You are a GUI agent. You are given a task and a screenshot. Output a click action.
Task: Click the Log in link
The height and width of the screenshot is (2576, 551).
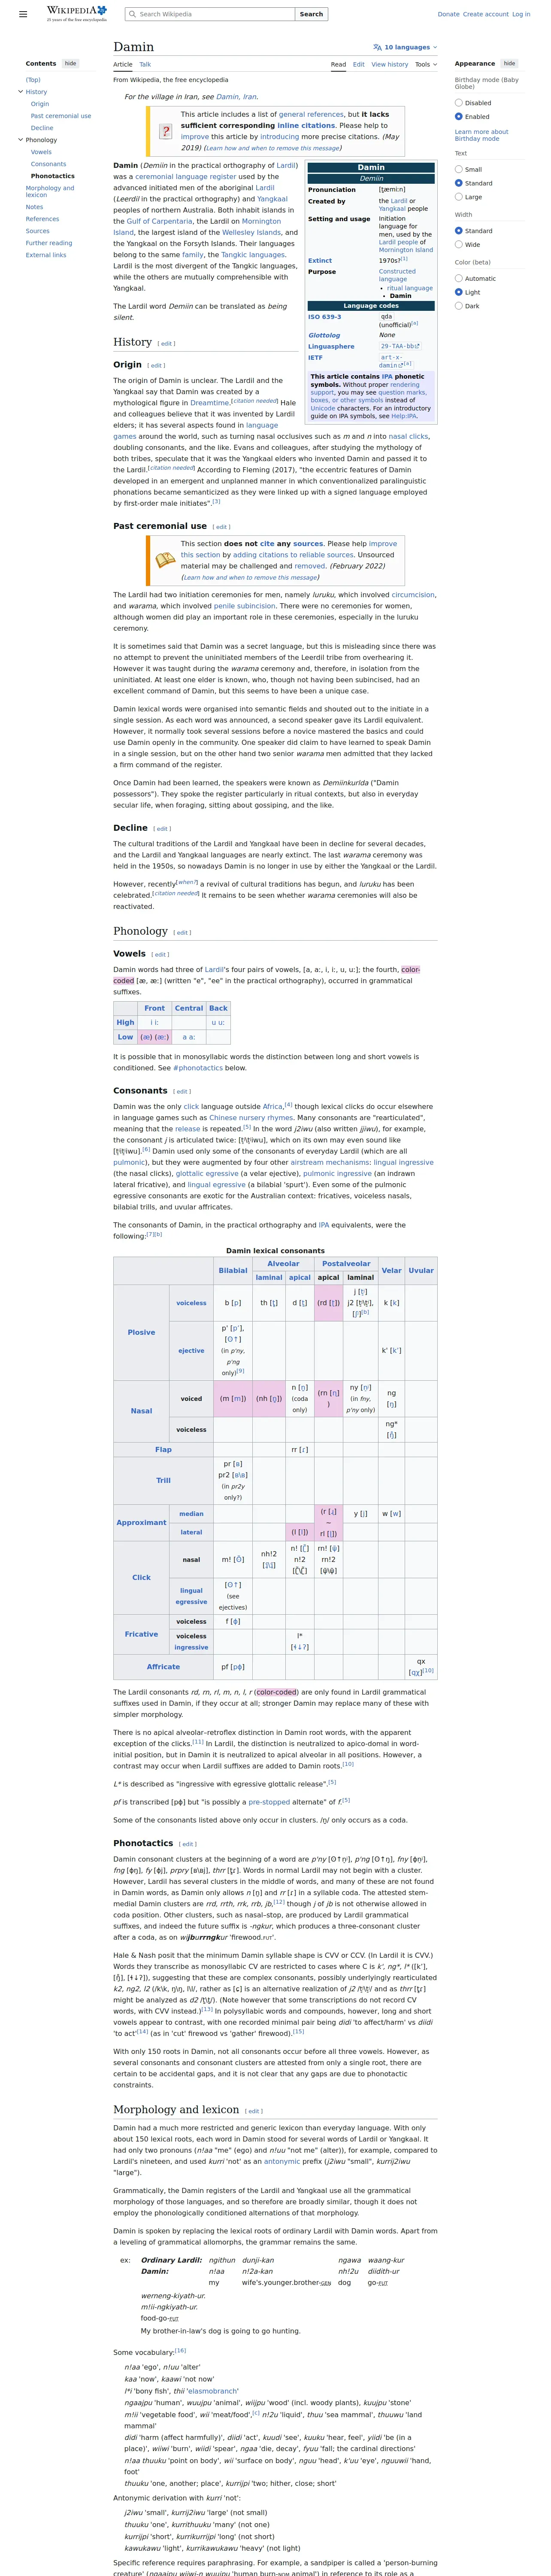521,14
